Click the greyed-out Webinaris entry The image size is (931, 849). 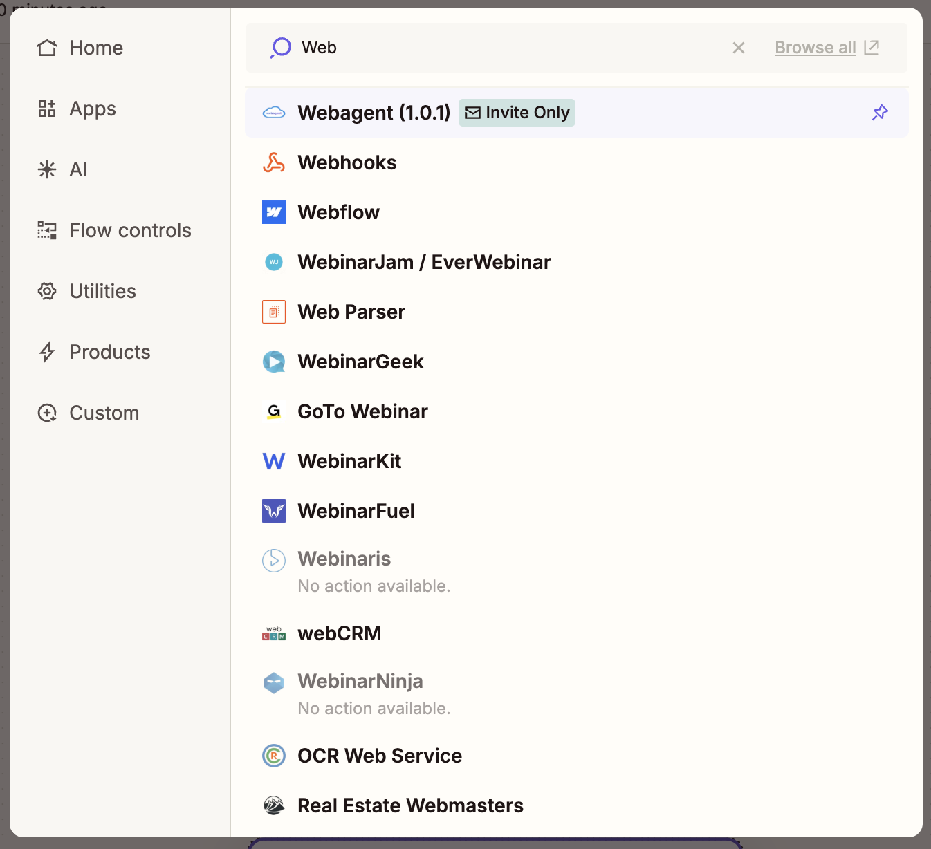[577, 572]
